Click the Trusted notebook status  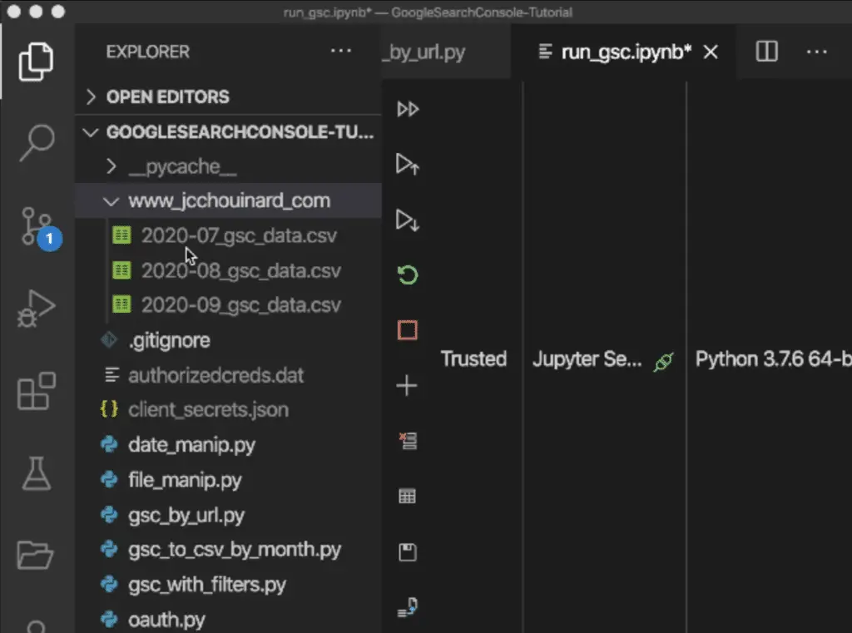[473, 359]
